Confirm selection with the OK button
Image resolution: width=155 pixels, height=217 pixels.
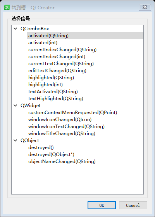pyautogui.click(x=102, y=205)
